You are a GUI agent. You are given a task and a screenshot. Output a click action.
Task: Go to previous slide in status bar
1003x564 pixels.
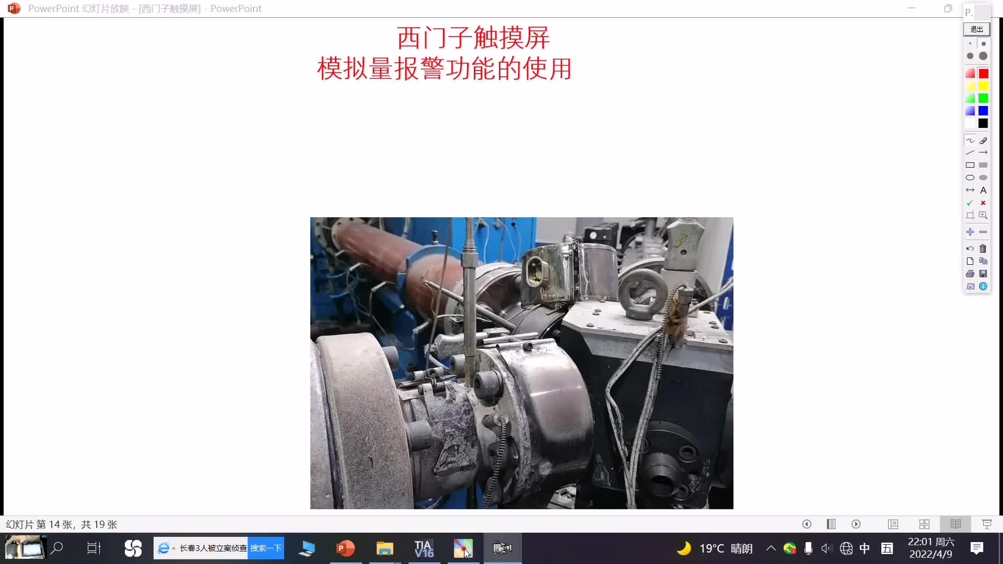[x=807, y=524]
